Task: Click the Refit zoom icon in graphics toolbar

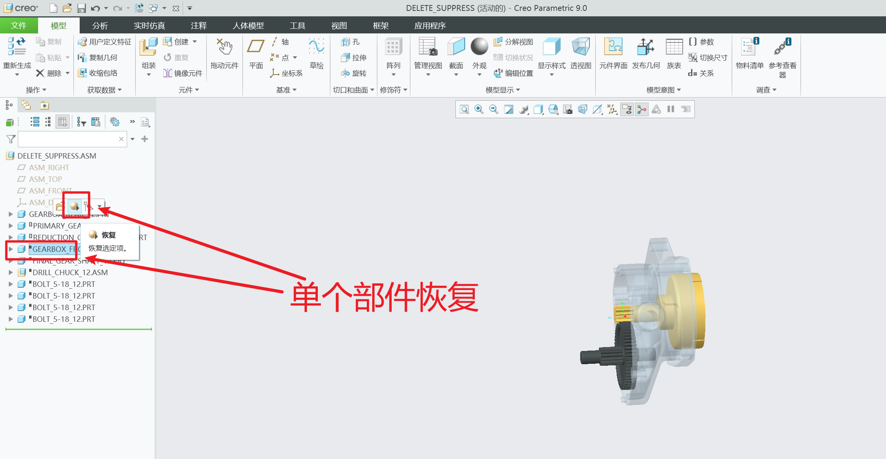Action: [464, 110]
